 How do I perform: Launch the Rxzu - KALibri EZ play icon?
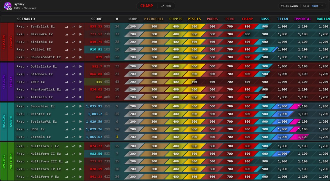tap(81, 50)
